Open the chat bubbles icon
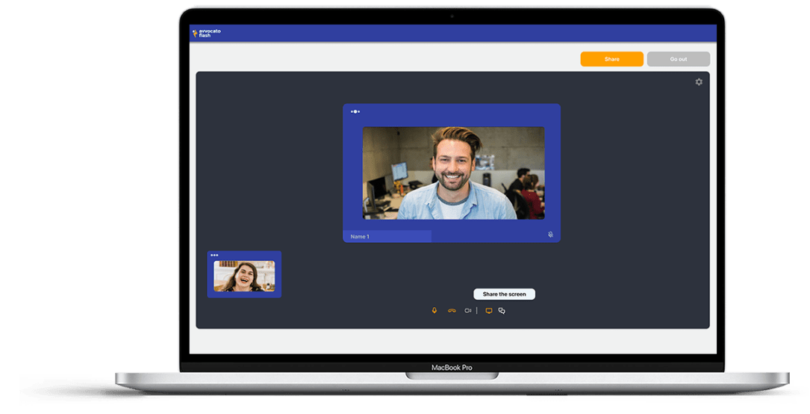The width and height of the screenshot is (810, 414). tap(502, 311)
